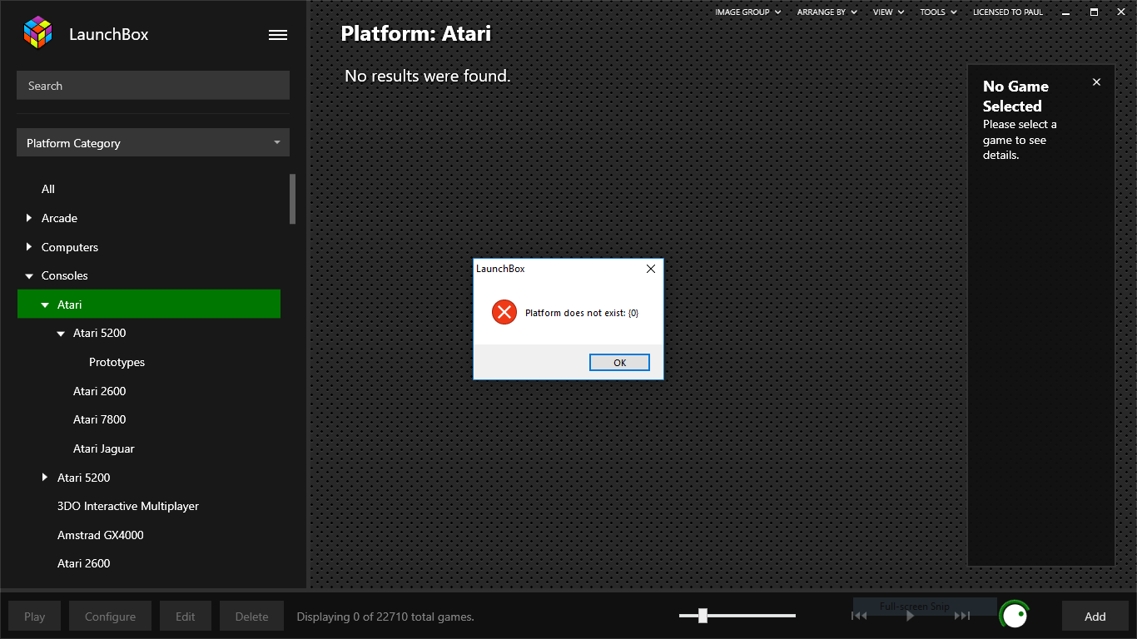The height and width of the screenshot is (639, 1137).
Task: Select All in the platform tree
Action: tap(48, 190)
